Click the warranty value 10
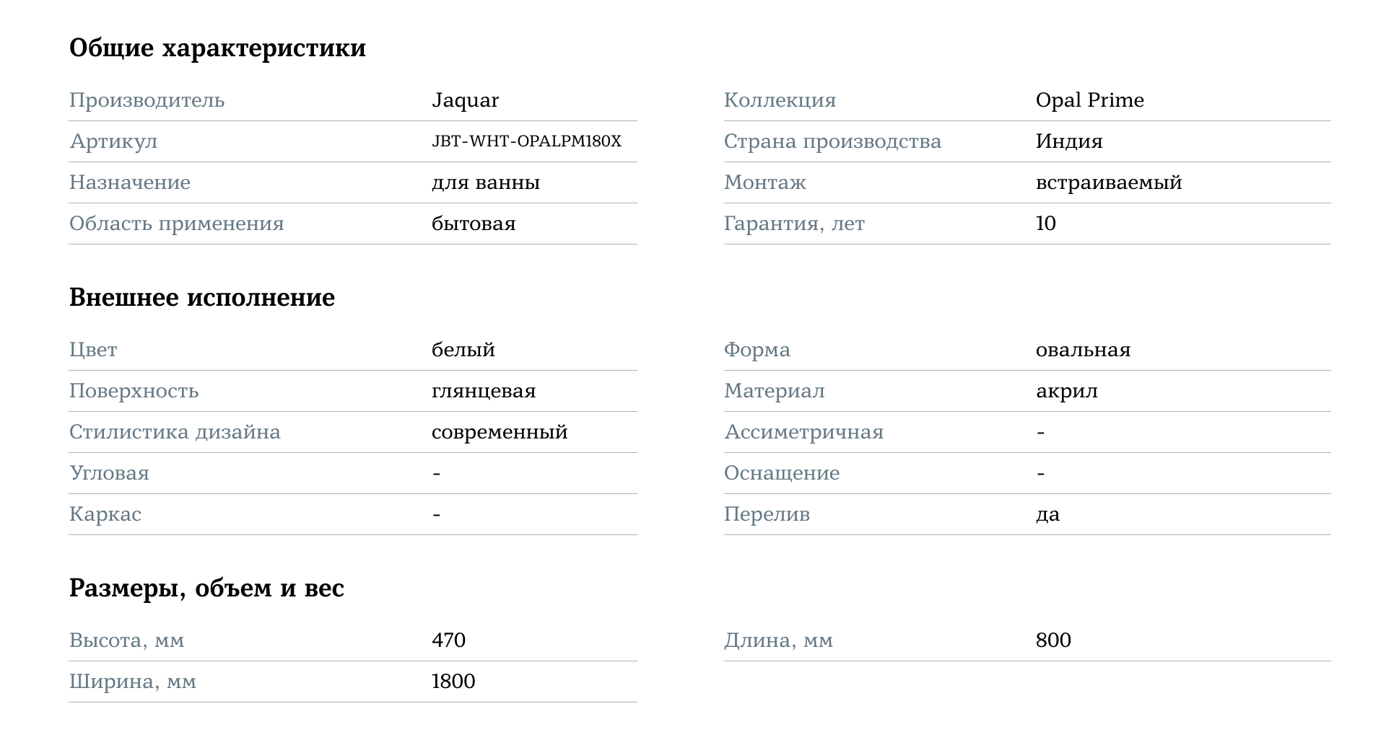 1045,224
